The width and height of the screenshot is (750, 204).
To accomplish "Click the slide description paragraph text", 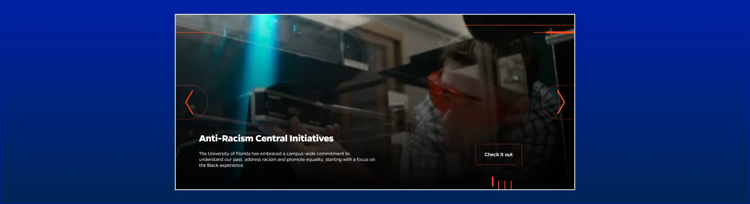I will coord(287,159).
